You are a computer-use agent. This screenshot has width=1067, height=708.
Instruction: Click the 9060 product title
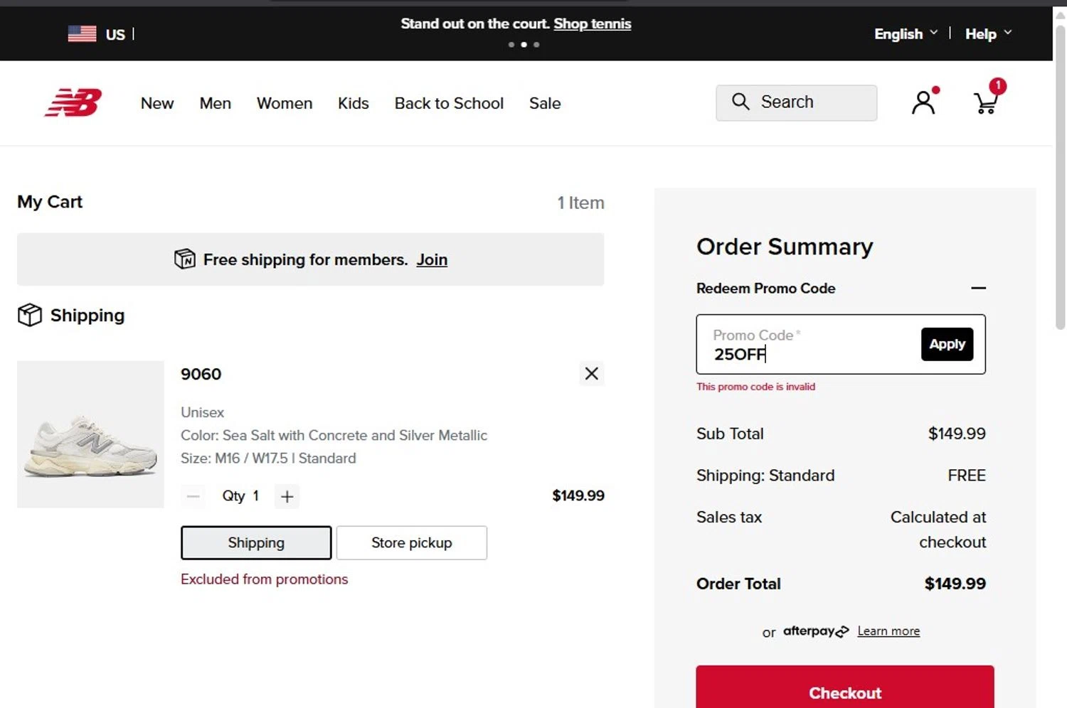pyautogui.click(x=201, y=374)
